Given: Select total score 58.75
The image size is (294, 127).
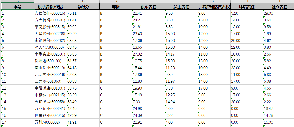Looking at the screenshot, I should (83, 88).
